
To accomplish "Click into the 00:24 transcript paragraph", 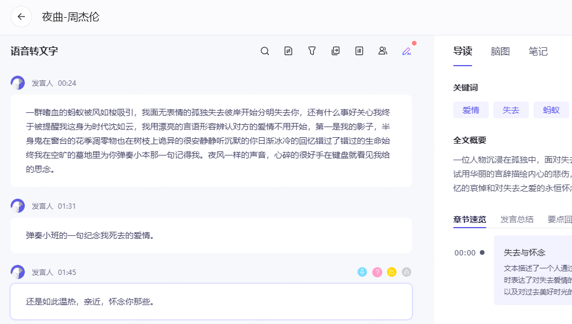I will coord(211,141).
